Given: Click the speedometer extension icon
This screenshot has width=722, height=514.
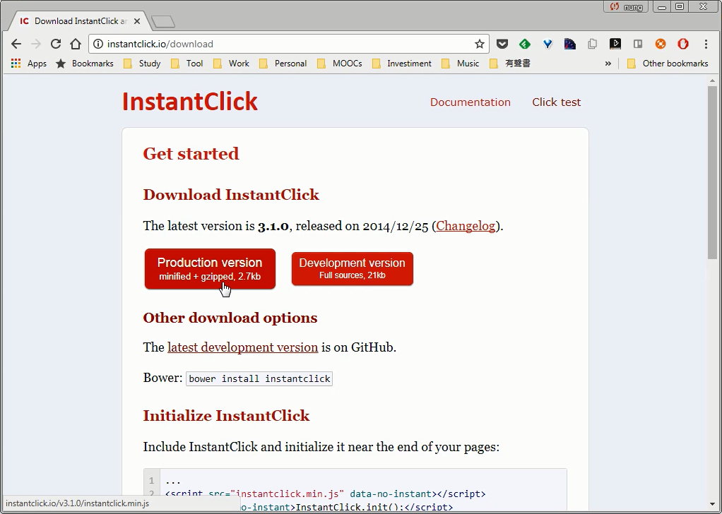Looking at the screenshot, I should point(569,44).
